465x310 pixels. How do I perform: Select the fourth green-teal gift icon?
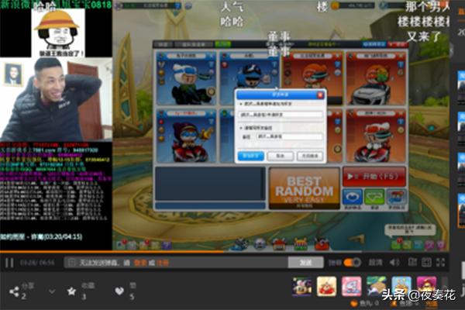pyautogui.click(x=377, y=286)
